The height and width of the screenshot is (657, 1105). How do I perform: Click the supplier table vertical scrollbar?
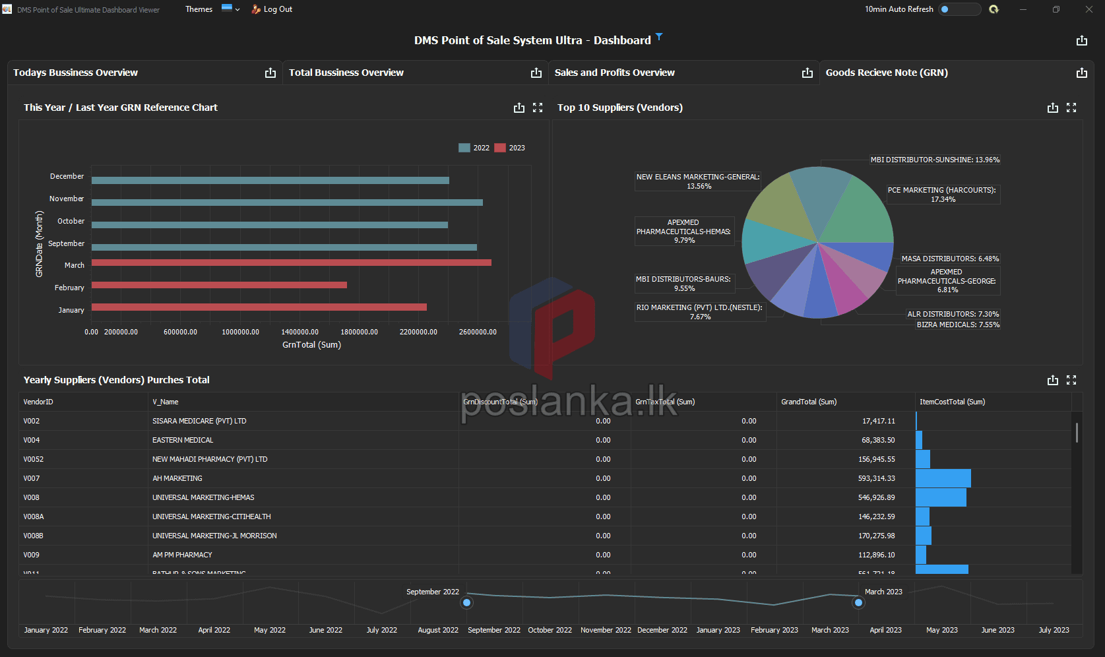click(x=1077, y=433)
